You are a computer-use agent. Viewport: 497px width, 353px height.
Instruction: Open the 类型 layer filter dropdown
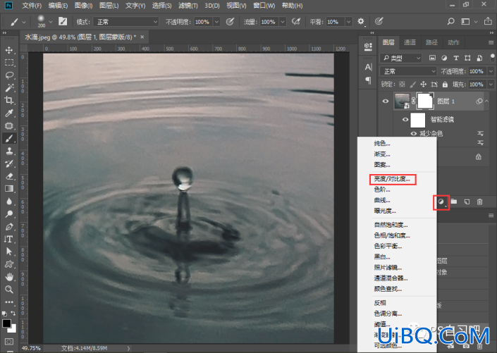[401, 58]
